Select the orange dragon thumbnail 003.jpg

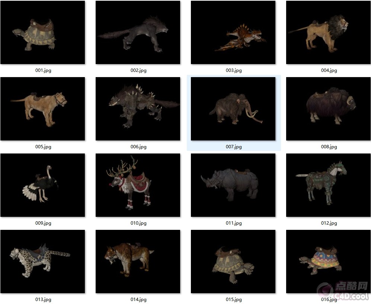tap(233, 32)
